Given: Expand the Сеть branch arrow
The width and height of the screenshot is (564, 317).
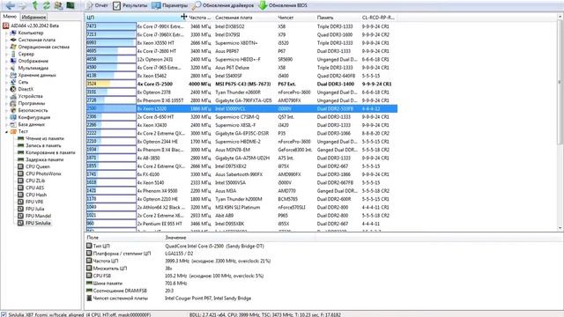Looking at the screenshot, I should coord(6,82).
